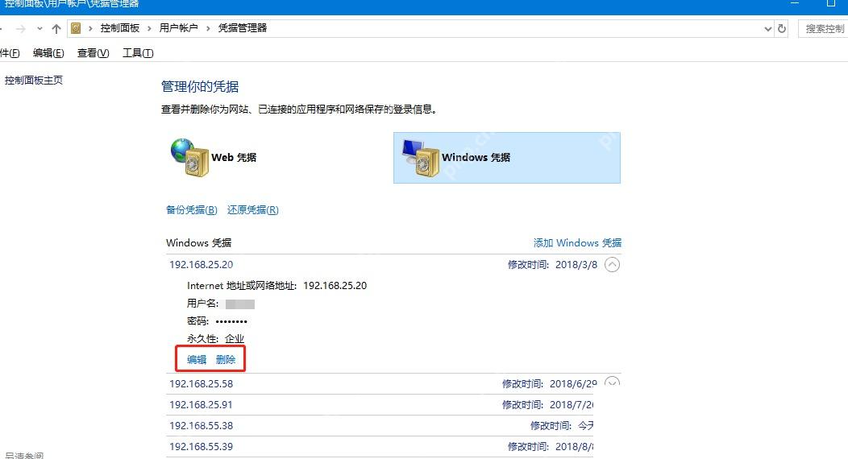Screen dimensions: 848x459
Task: Click the 管理你的凭据 heading
Action: click(x=200, y=86)
